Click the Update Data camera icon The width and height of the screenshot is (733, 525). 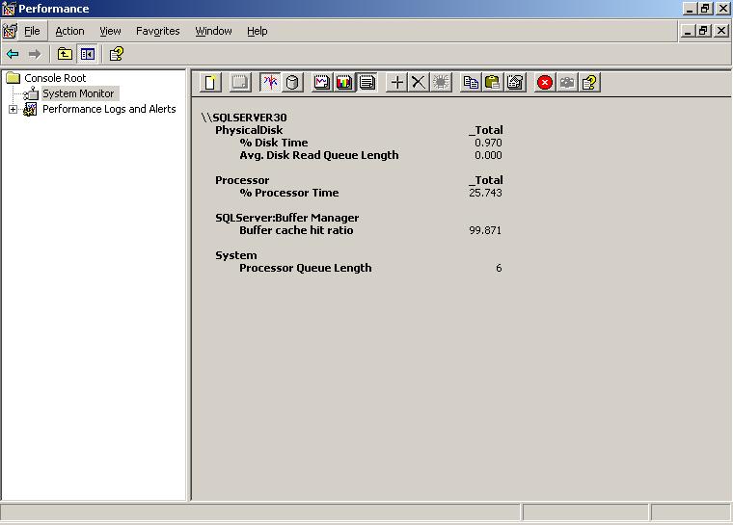(x=567, y=83)
